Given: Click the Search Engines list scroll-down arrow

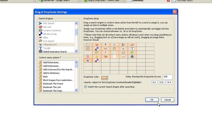Looking at the screenshot, I should coord(76,51).
